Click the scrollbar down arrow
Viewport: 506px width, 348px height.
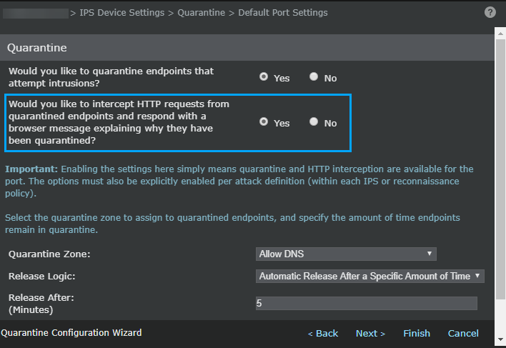point(500,339)
